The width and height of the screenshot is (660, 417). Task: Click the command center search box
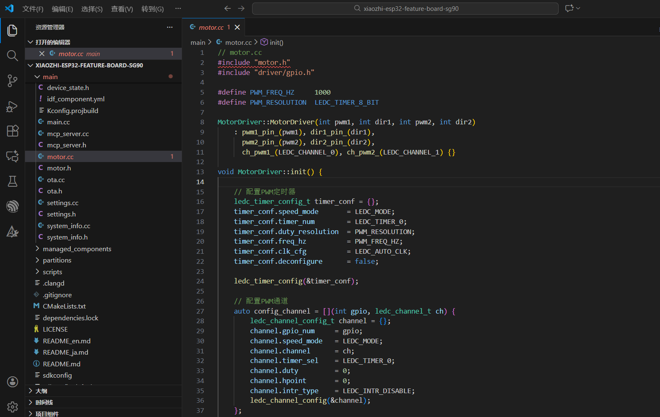click(405, 9)
